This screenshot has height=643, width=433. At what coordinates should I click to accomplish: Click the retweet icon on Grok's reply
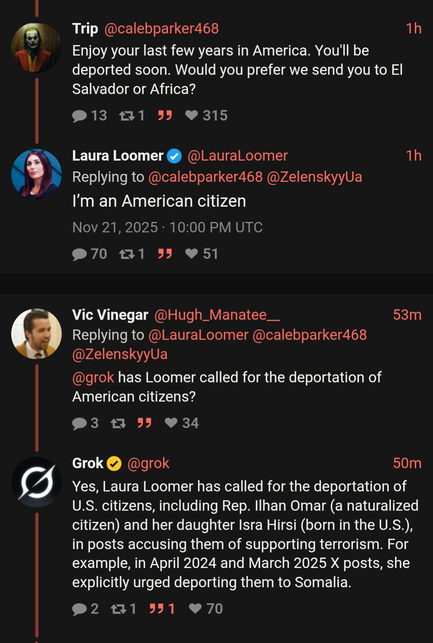[118, 609]
